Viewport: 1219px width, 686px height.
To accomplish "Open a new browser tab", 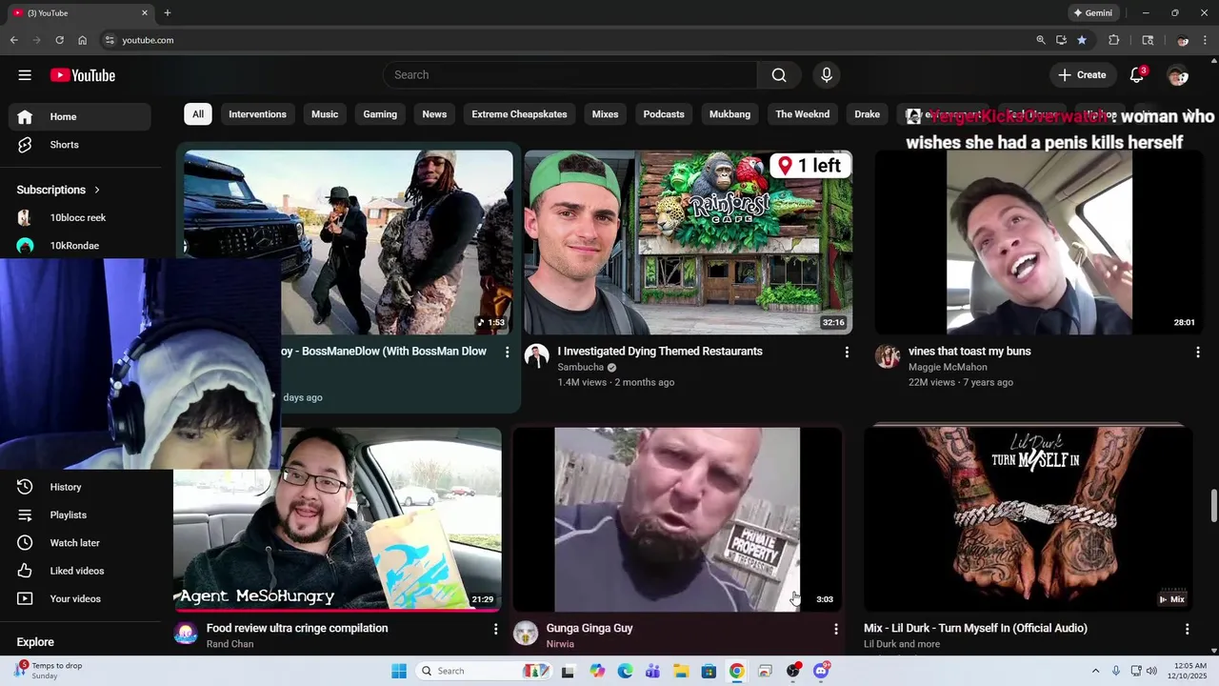I will [168, 13].
